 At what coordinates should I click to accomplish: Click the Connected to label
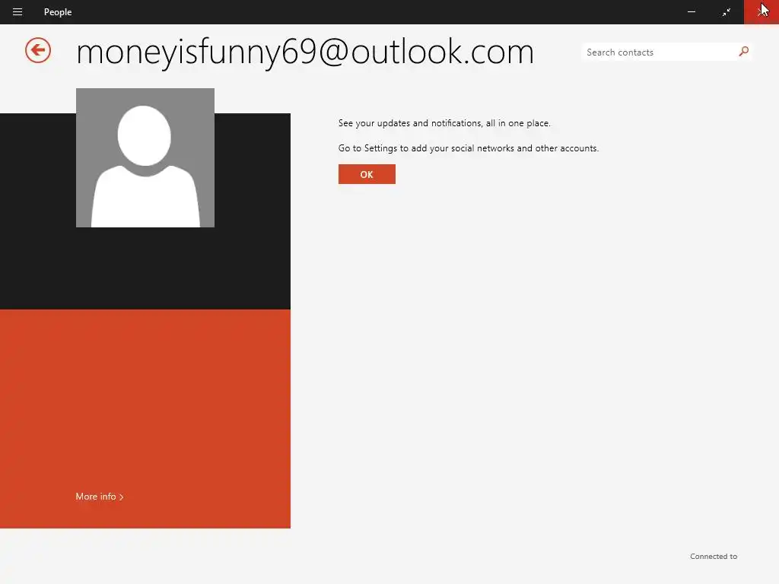pos(714,556)
